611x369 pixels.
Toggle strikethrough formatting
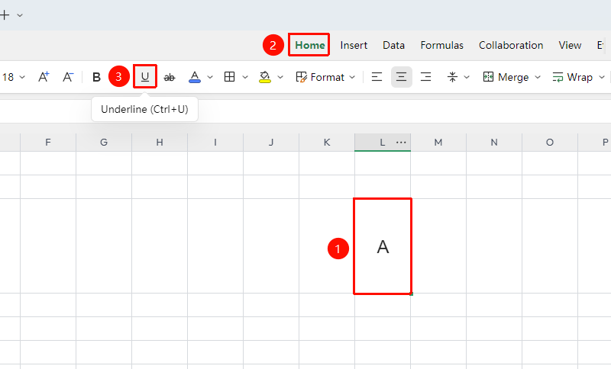[x=169, y=77]
